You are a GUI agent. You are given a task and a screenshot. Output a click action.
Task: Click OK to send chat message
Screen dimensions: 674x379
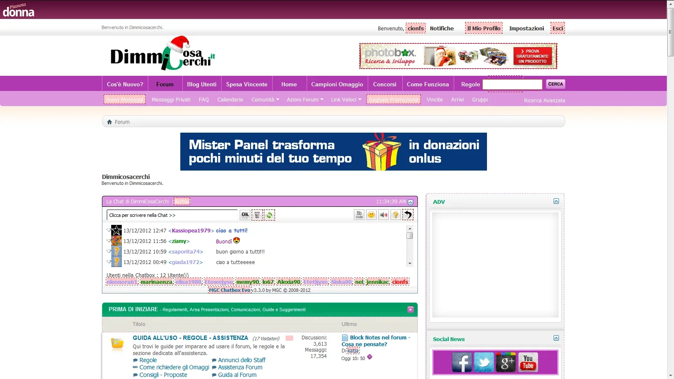245,215
